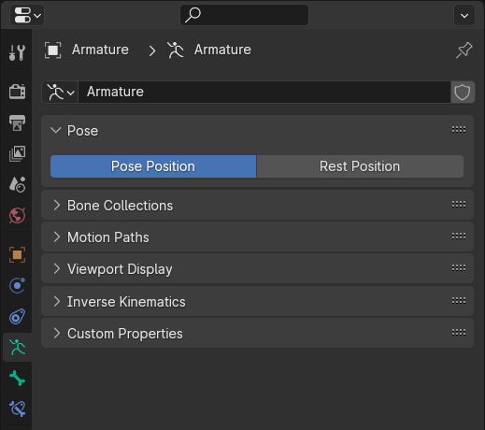Open the editor type dropdown
The image size is (485, 430).
pyautogui.click(x=27, y=15)
